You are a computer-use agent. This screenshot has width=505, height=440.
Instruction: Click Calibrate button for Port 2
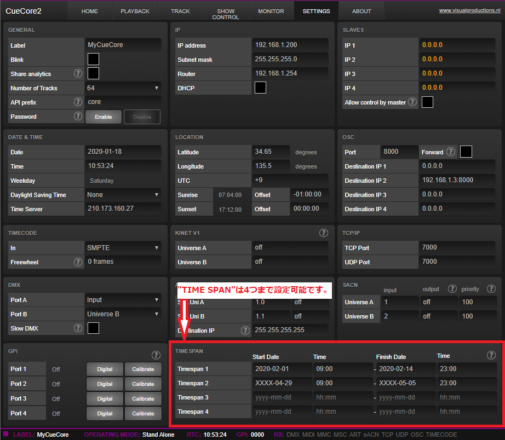tap(143, 384)
